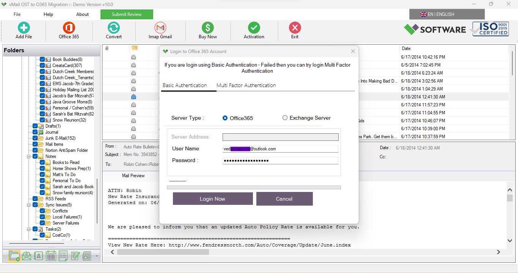Click the Convert toolbar icon

click(x=114, y=28)
